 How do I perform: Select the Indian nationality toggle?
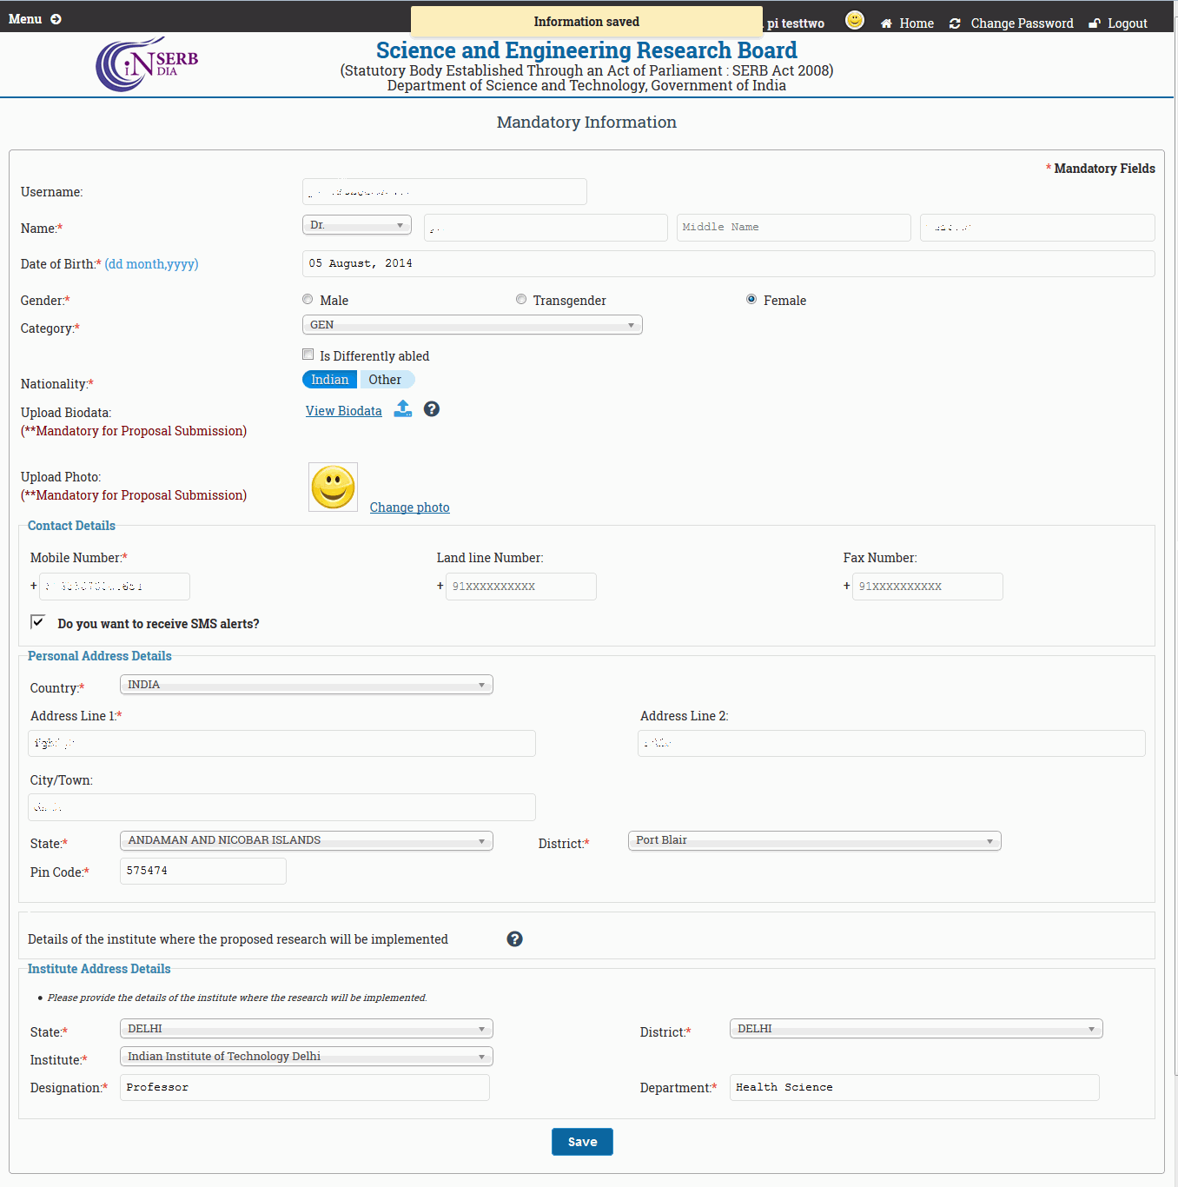(329, 379)
